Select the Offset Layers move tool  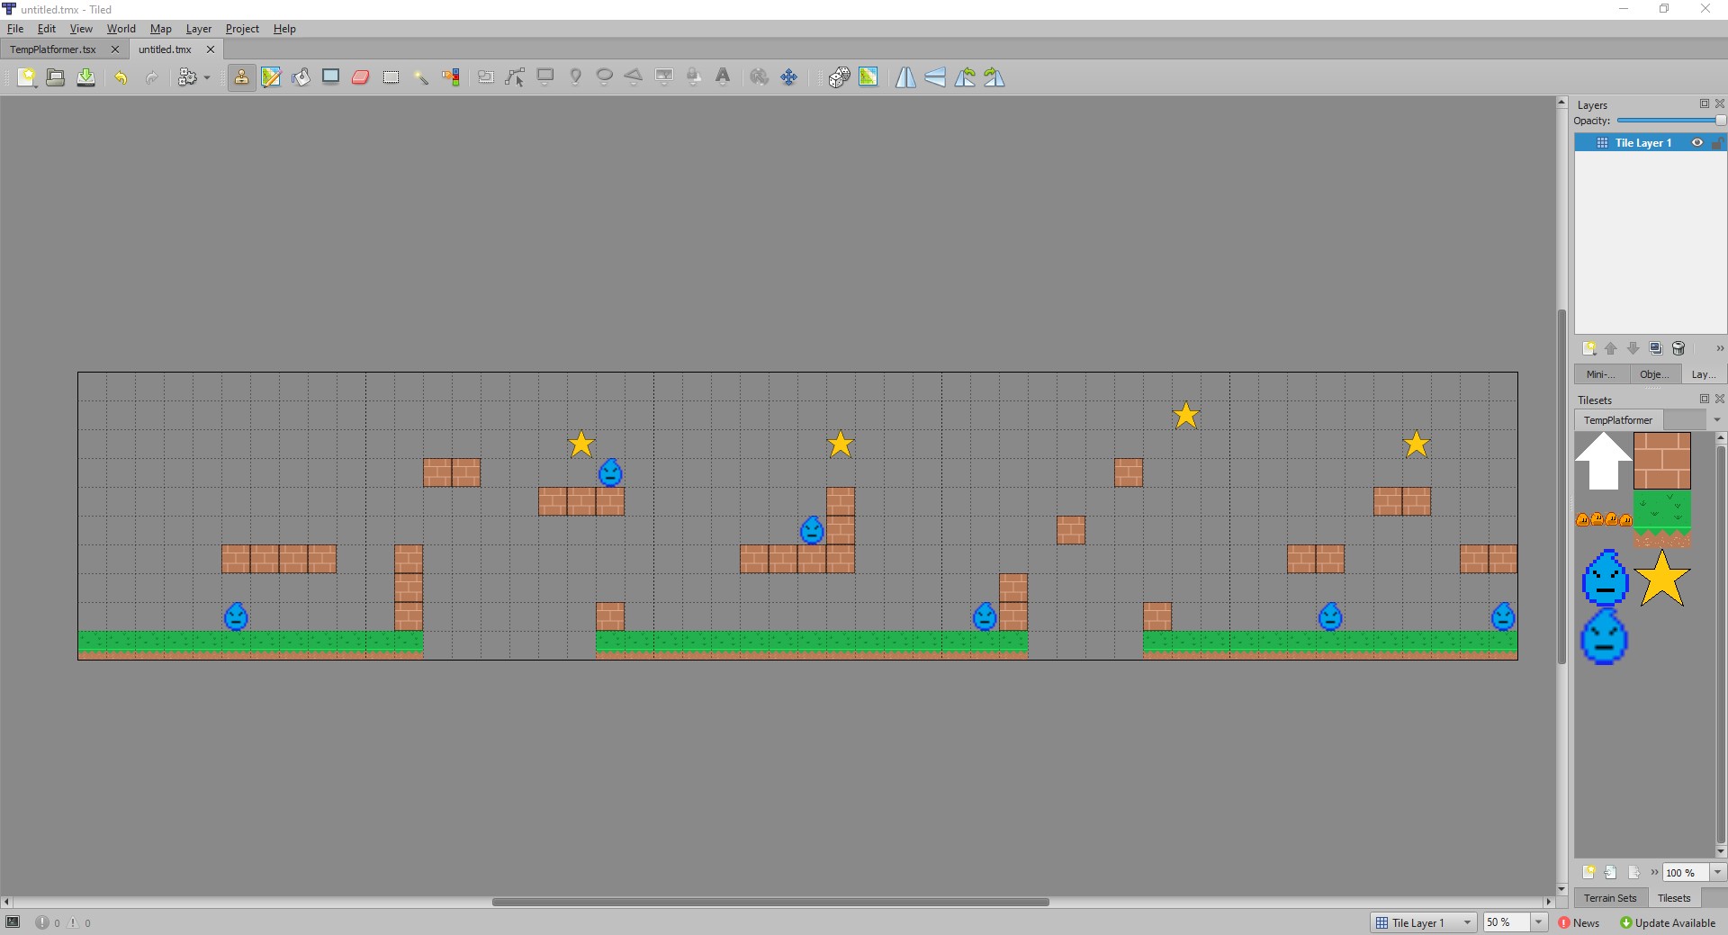(x=789, y=77)
